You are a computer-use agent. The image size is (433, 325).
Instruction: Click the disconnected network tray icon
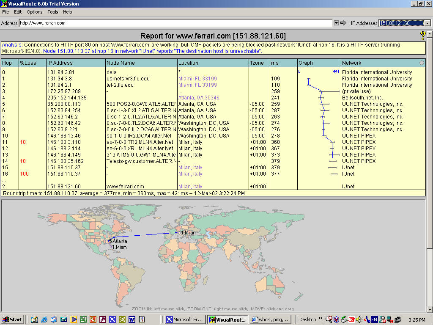pos(389,319)
